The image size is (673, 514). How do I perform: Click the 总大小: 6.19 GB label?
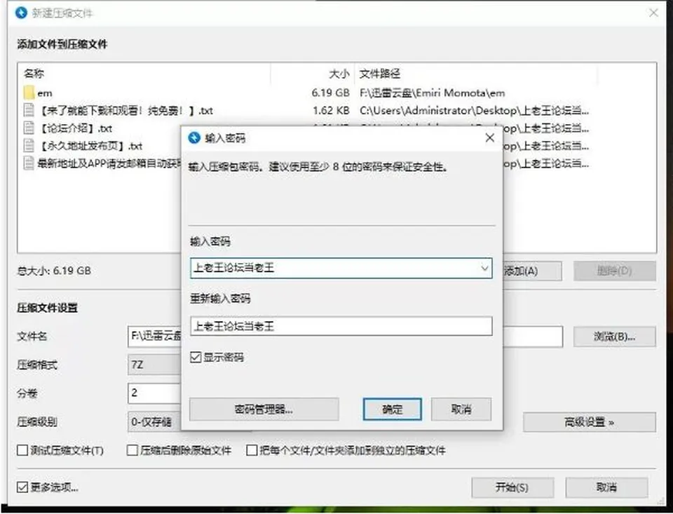[54, 271]
